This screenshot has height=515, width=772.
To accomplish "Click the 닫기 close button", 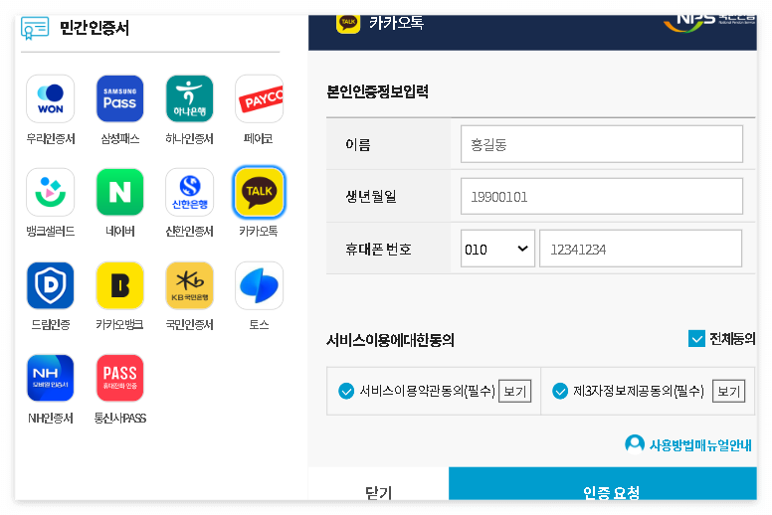I will (x=378, y=484).
